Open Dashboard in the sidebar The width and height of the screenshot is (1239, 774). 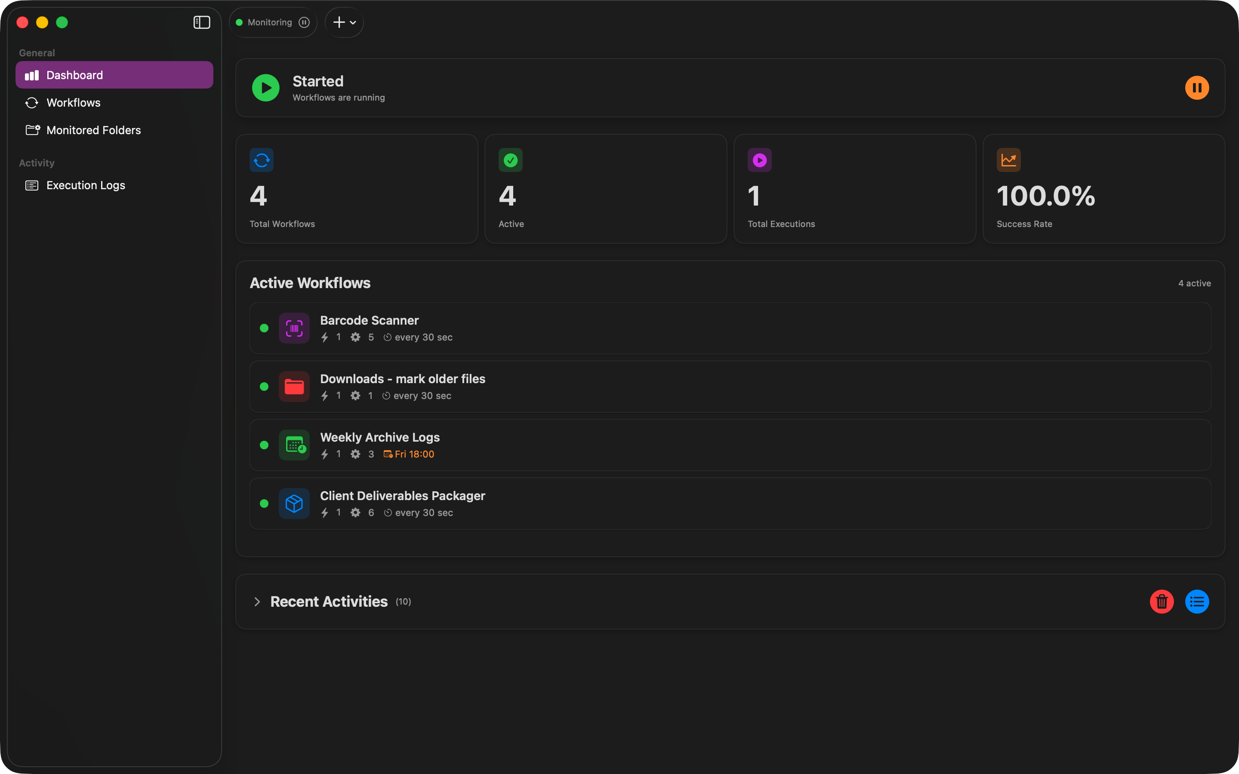tap(114, 75)
